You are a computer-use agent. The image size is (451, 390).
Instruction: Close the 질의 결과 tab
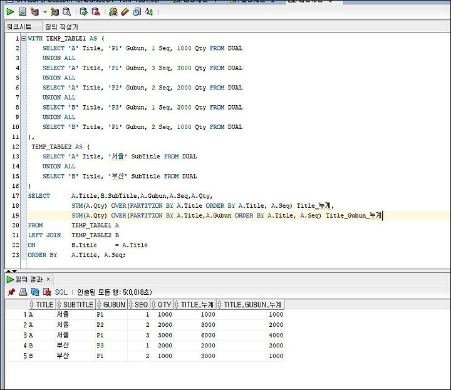point(48,279)
